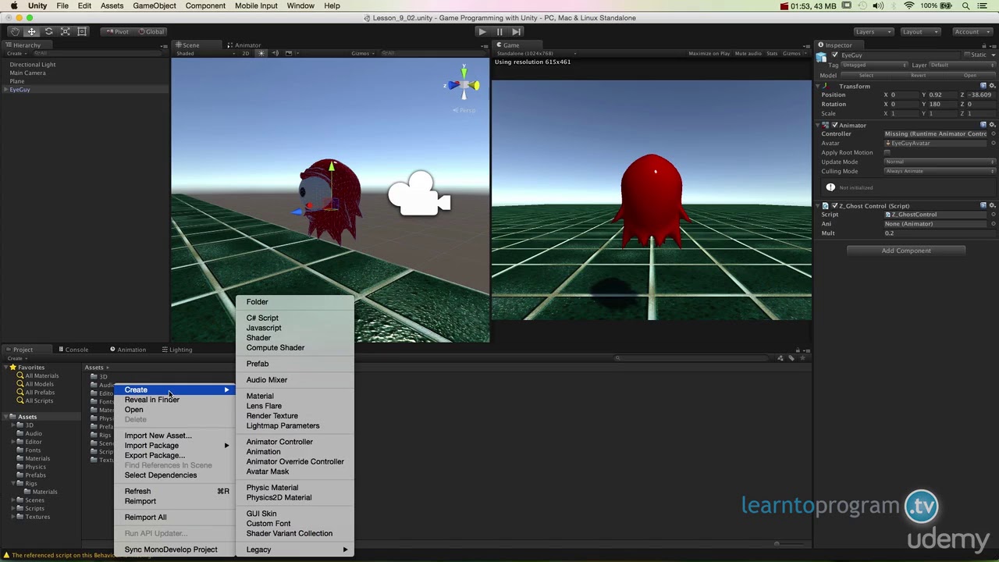Open Culling Mode dropdown
The height and width of the screenshot is (562, 999).
(940, 171)
